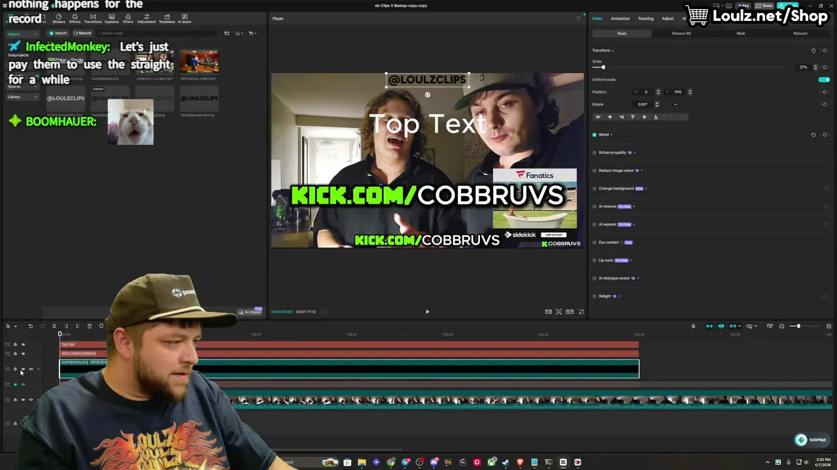The image size is (837, 470).
Task: Click the Scale percentage field
Action: (804, 67)
